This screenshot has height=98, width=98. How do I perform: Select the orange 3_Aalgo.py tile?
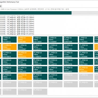tap(25, 40)
